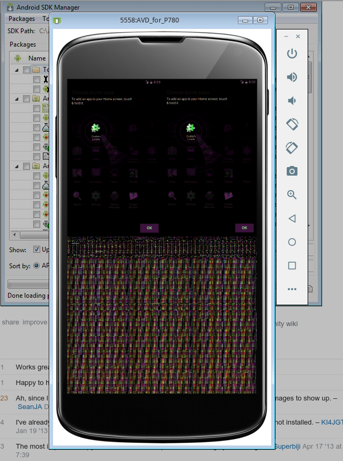Viewport: 343px width, 461px height.
Task: Check the box beside the black wrench icon
Action: click(x=36, y=79)
